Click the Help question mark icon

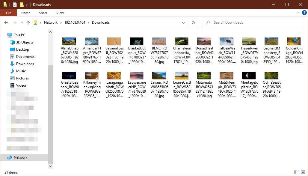(x=304, y=13)
